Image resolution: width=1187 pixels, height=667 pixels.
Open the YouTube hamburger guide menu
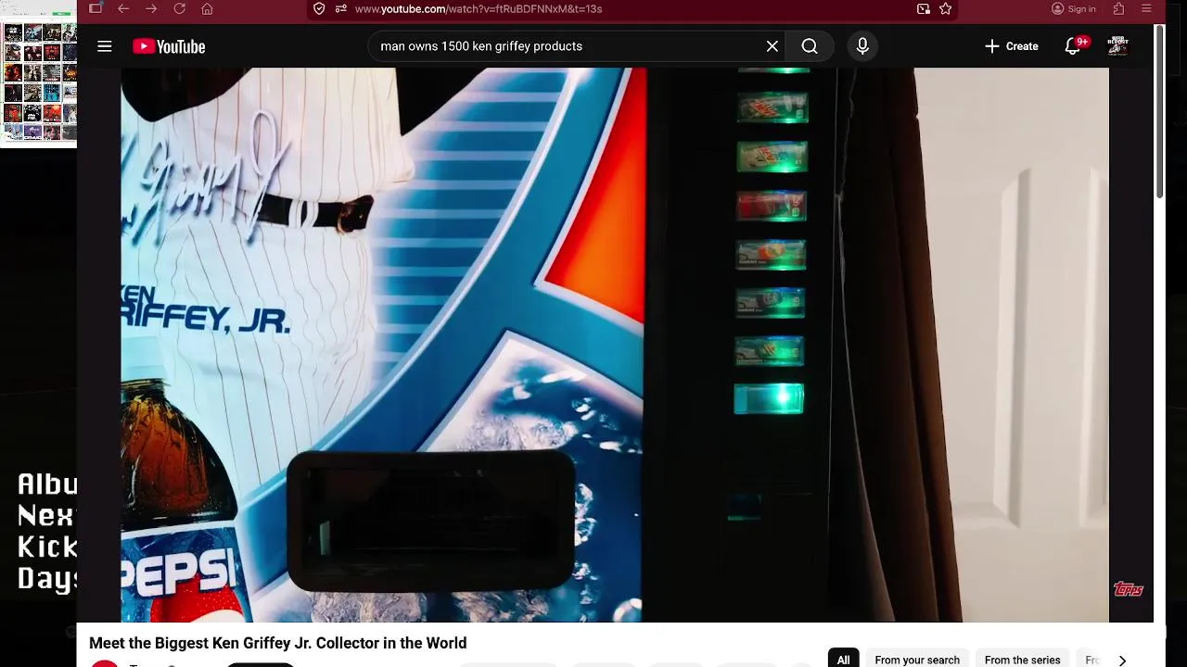[105, 46]
